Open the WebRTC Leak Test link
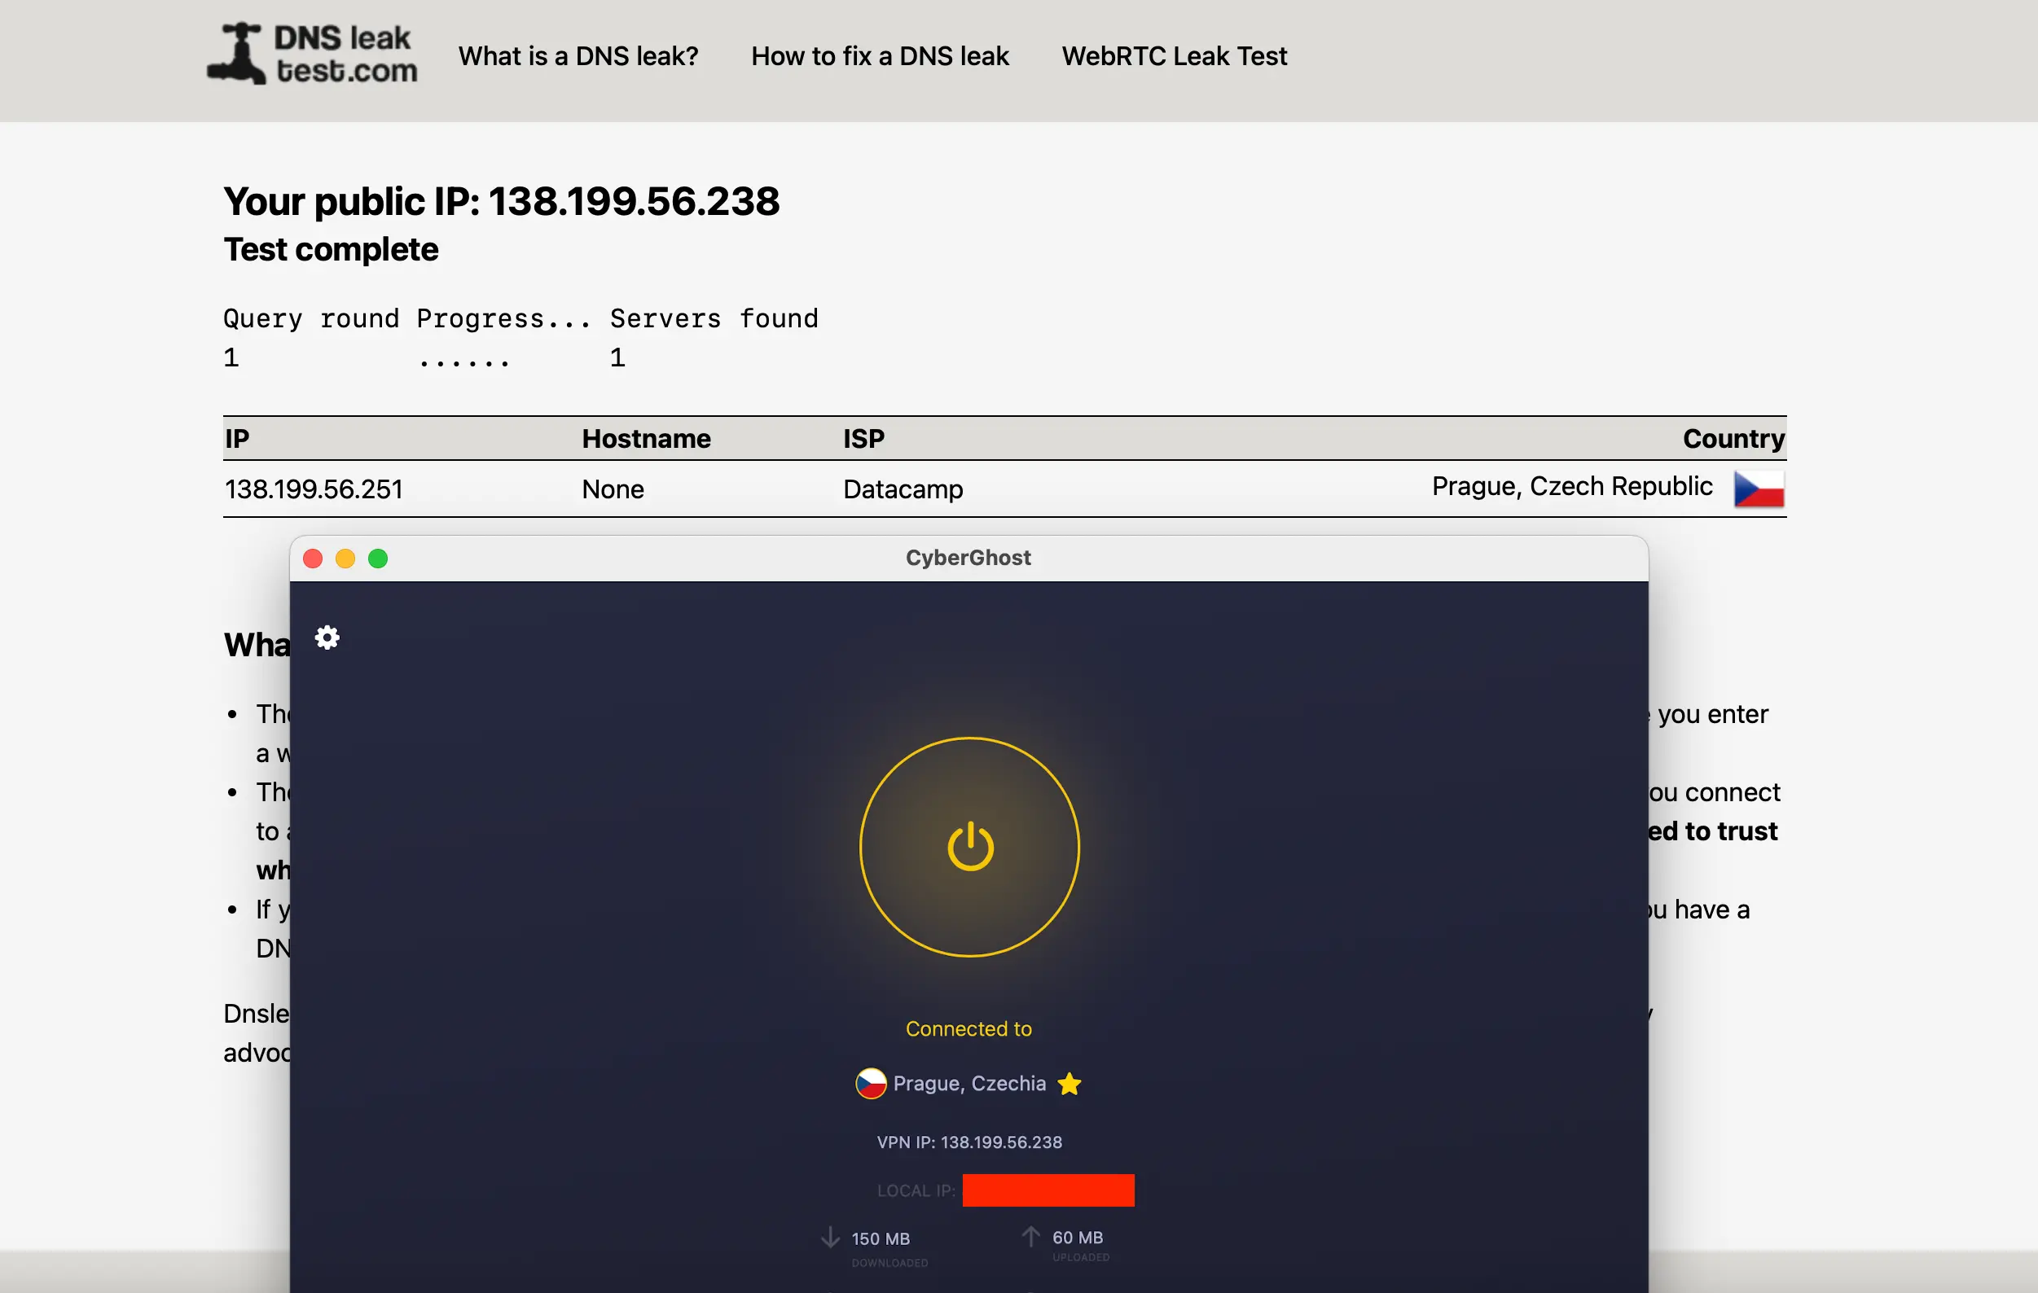2038x1293 pixels. [1174, 56]
